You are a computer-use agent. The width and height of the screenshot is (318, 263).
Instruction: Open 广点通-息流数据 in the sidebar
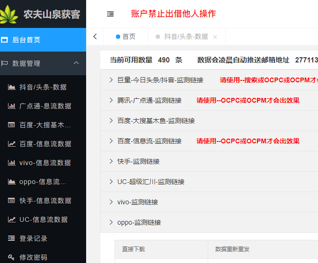45,106
